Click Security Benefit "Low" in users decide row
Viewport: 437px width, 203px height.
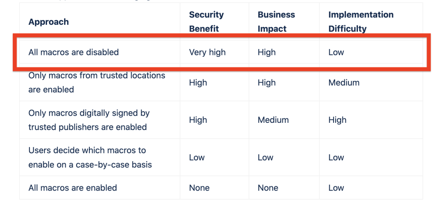coord(197,157)
